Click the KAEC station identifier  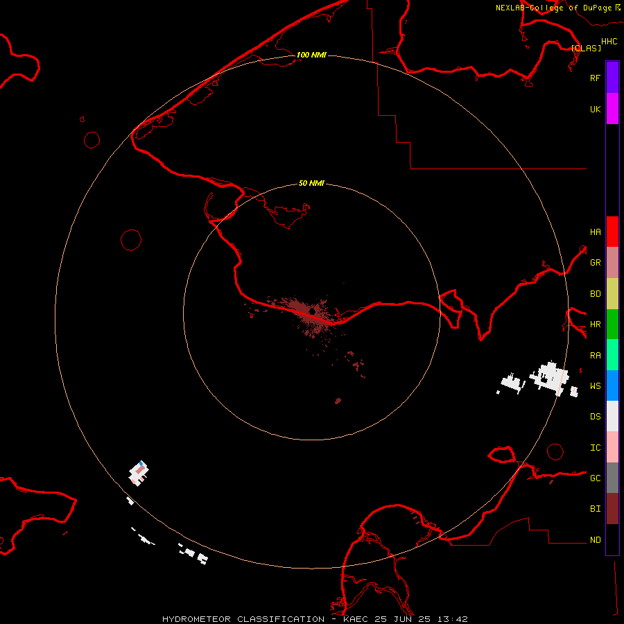coord(356,619)
